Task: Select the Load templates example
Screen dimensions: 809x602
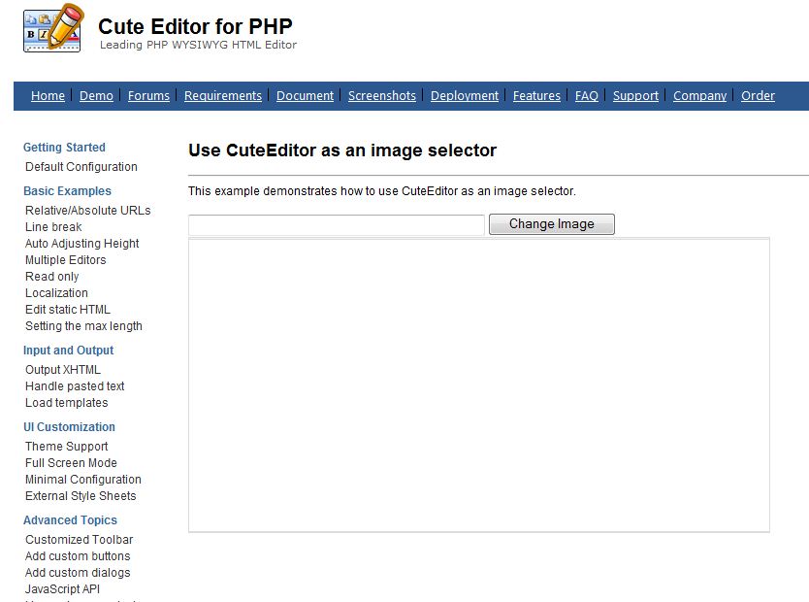Action: click(x=67, y=403)
